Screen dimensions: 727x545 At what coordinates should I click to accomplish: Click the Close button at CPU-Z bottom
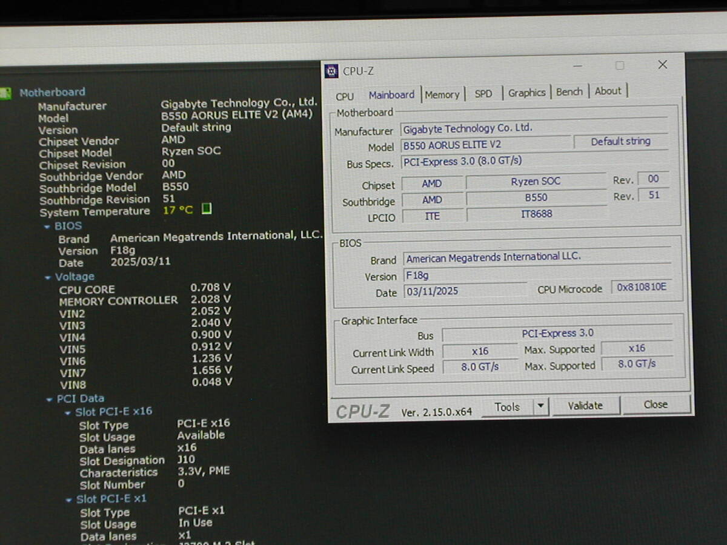pyautogui.click(x=656, y=405)
